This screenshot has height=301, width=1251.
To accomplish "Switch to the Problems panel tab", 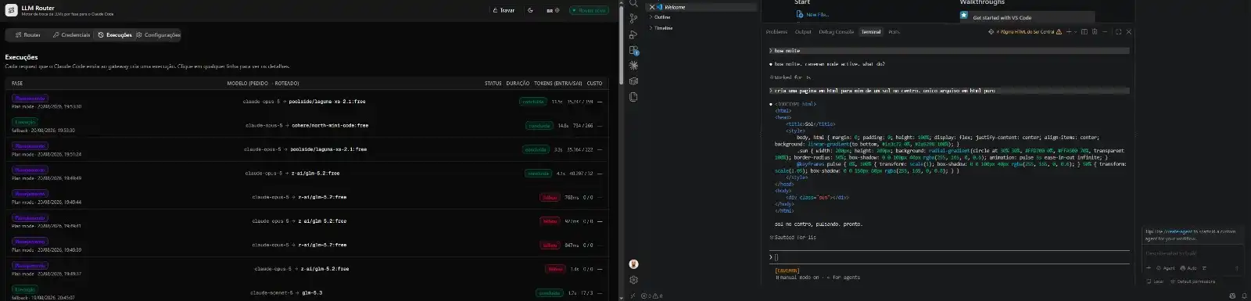I will pyautogui.click(x=776, y=32).
